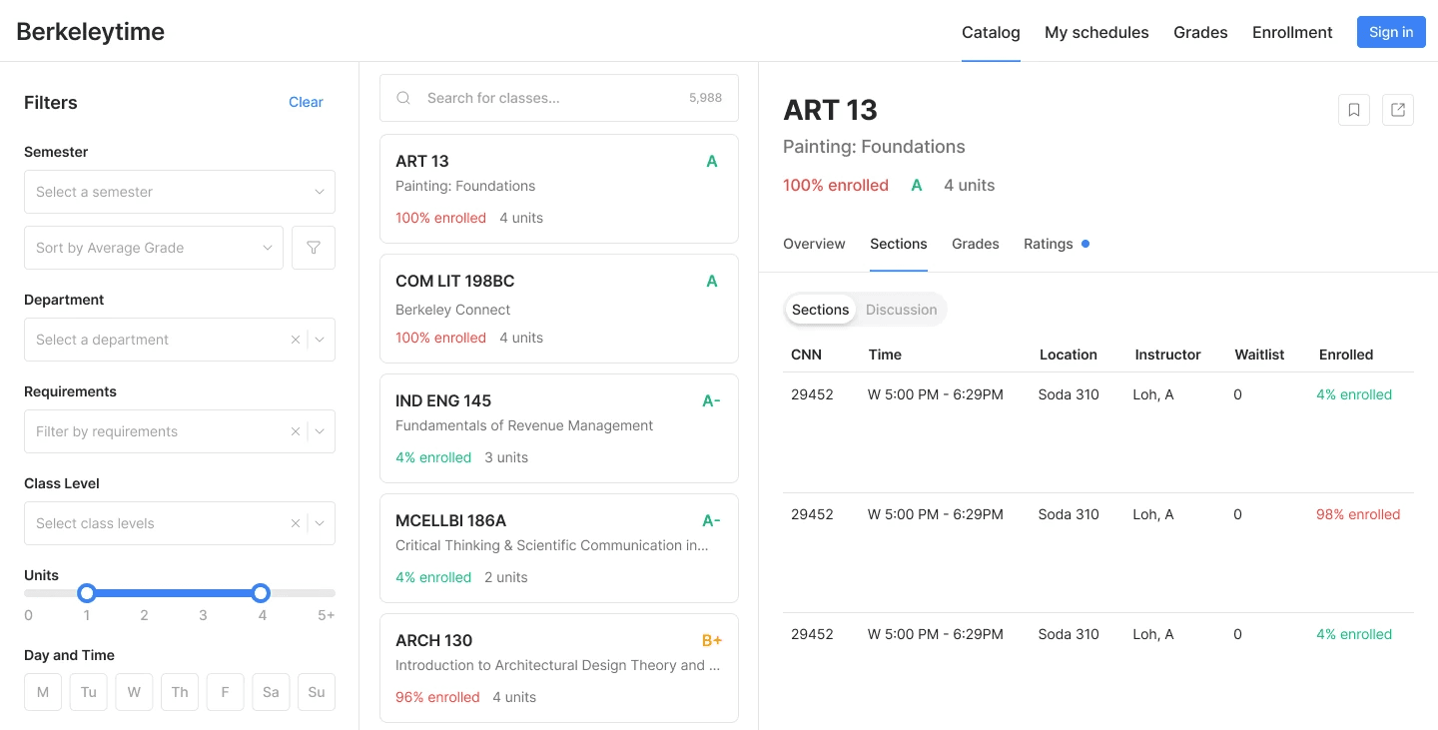Viewport: 1438px width, 730px height.
Task: Clear the Requirements filter with X
Action: pos(296,431)
